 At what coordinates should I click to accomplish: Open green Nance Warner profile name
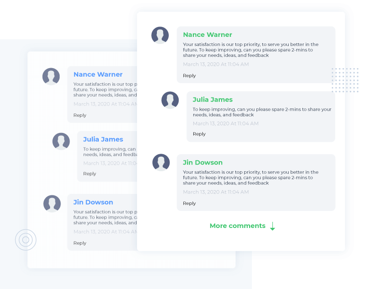(x=207, y=35)
